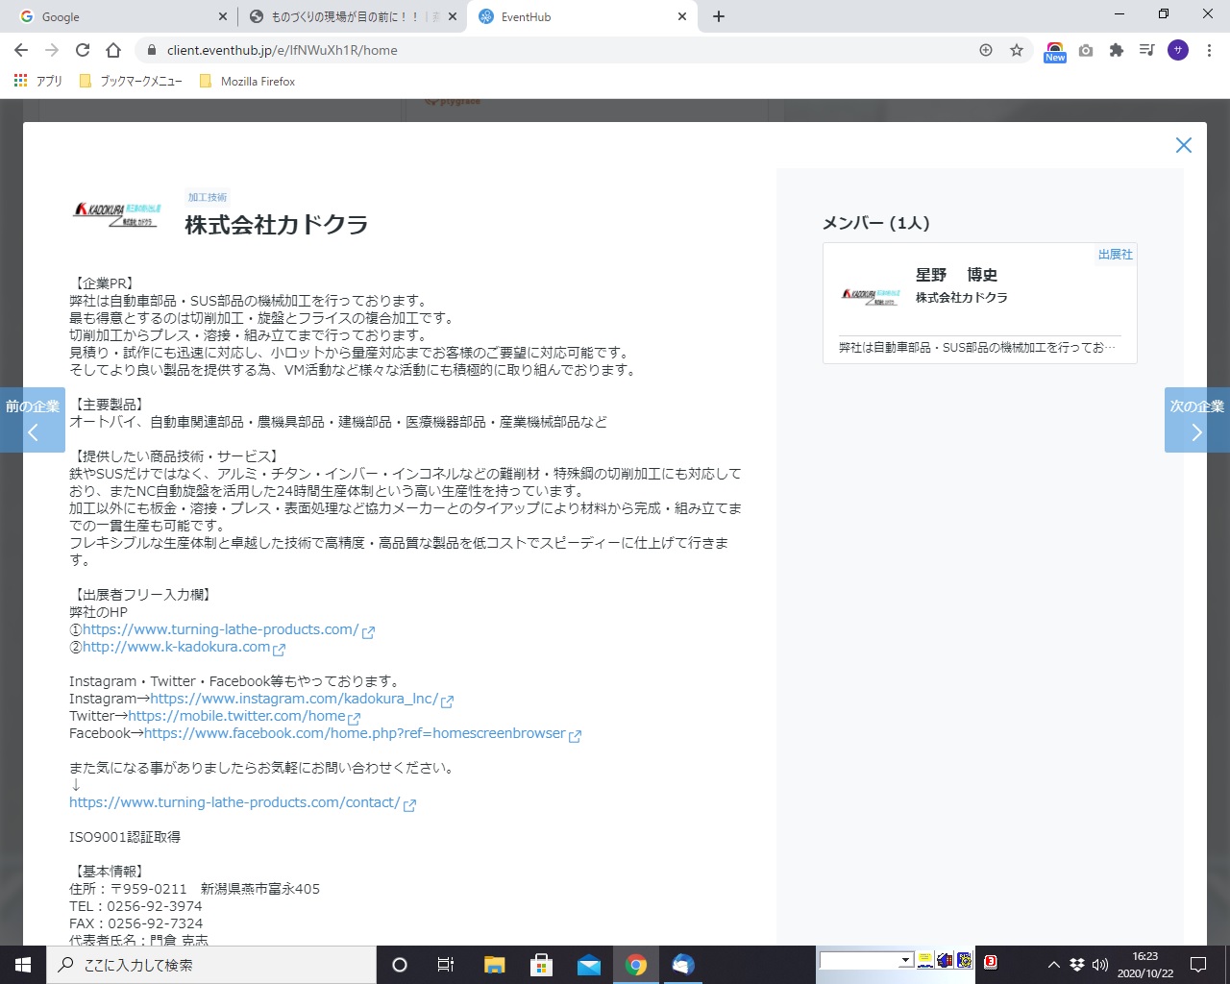Image resolution: width=1230 pixels, height=984 pixels.
Task: Open the Chrome profile avatar サ
Action: (x=1178, y=50)
